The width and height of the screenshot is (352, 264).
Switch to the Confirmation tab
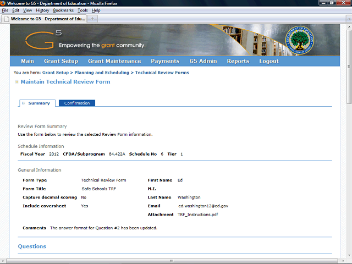click(77, 103)
